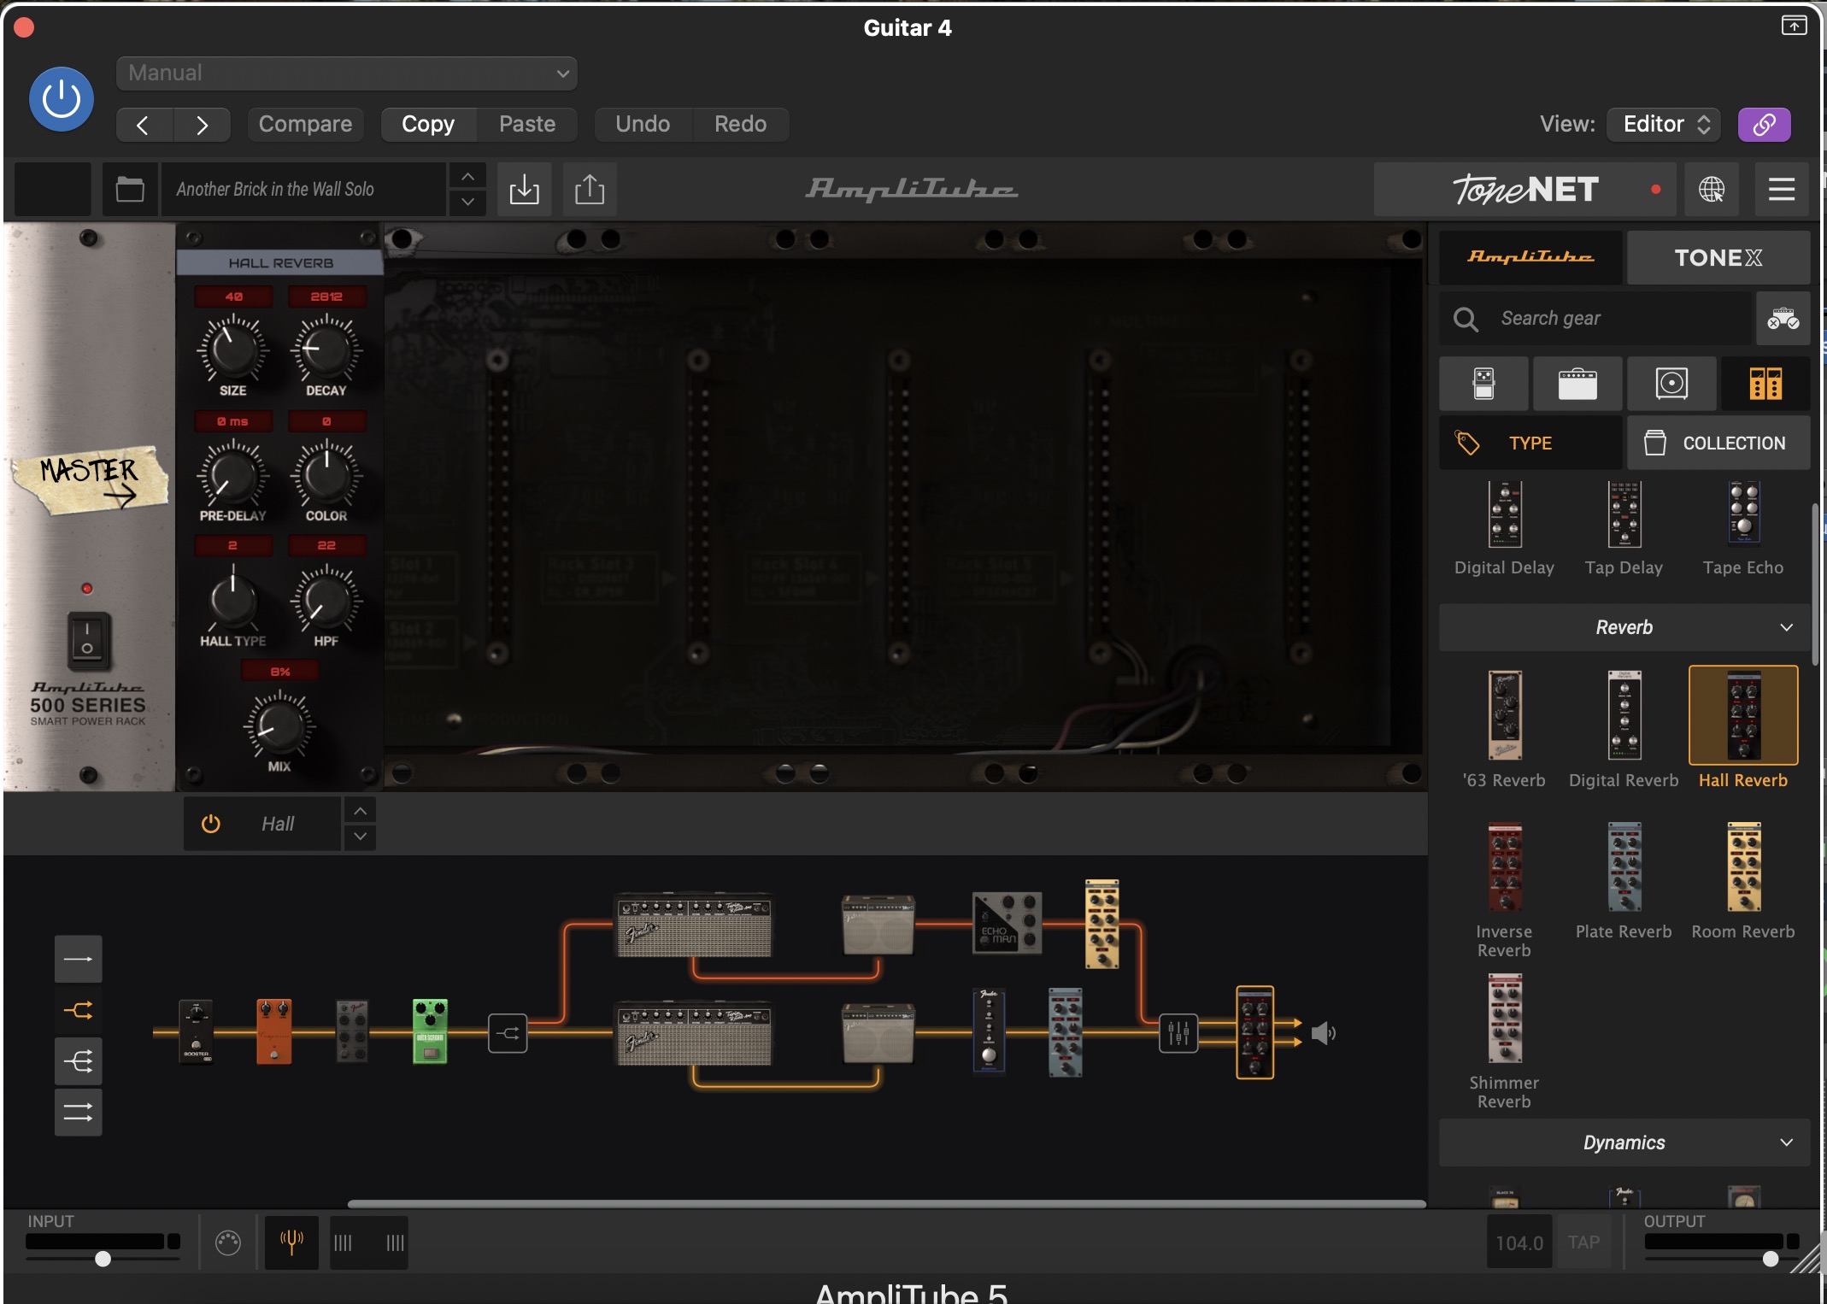Select the orange compressor pedal in chain
Image resolution: width=1827 pixels, height=1304 pixels.
pyautogui.click(x=274, y=1031)
